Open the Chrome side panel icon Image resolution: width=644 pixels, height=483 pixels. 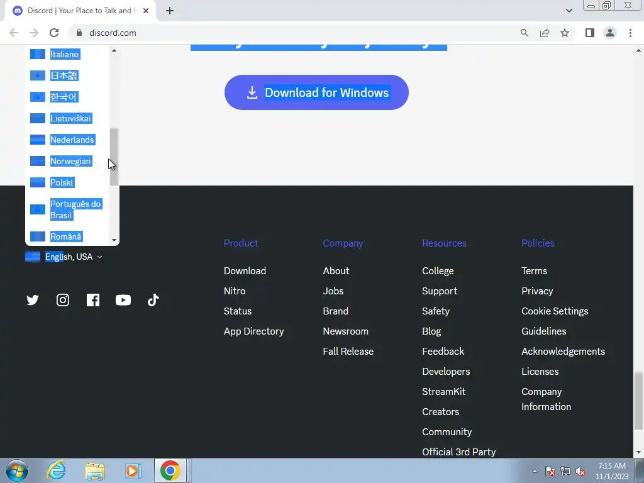[590, 33]
